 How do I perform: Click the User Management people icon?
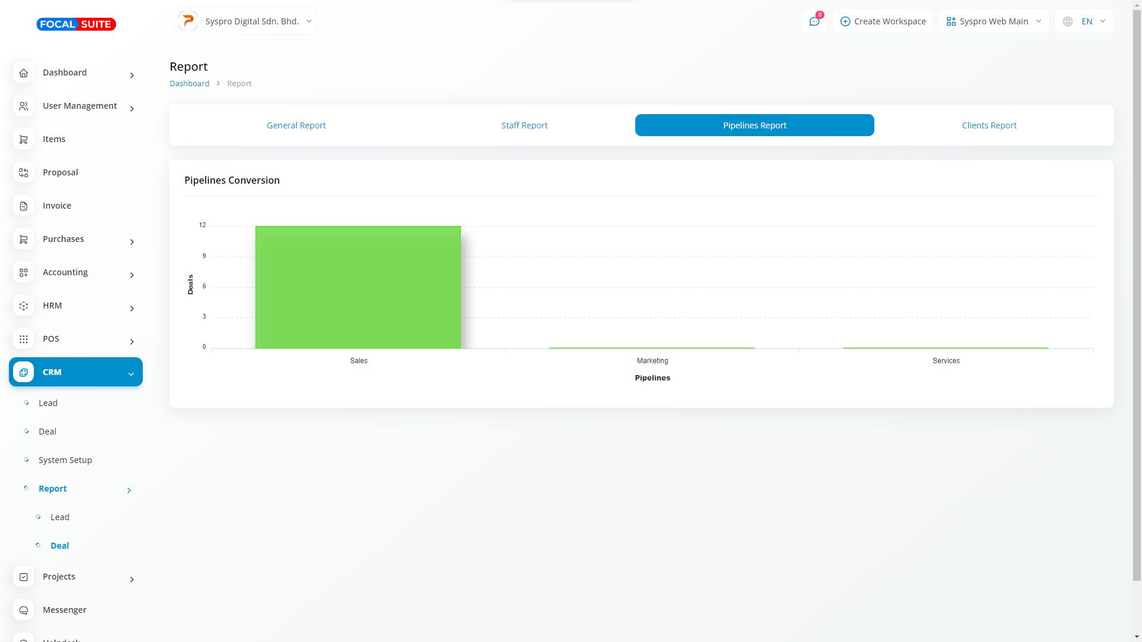coord(23,106)
